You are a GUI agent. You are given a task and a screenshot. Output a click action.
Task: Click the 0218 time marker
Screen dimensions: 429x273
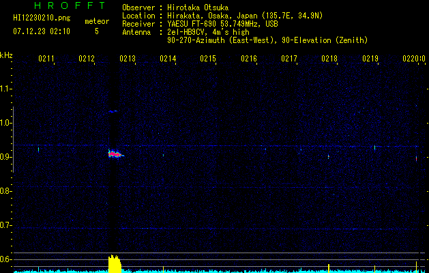click(329, 59)
